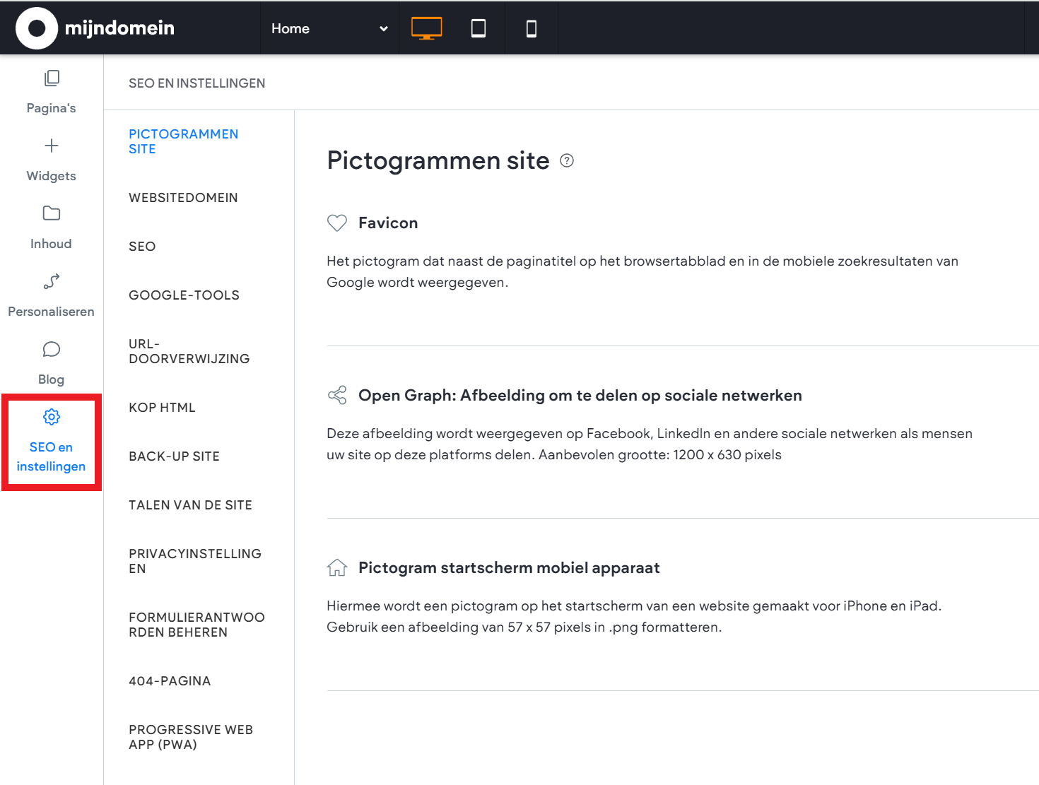Click the Open Graph section heading
The width and height of the screenshot is (1039, 785).
(580, 395)
